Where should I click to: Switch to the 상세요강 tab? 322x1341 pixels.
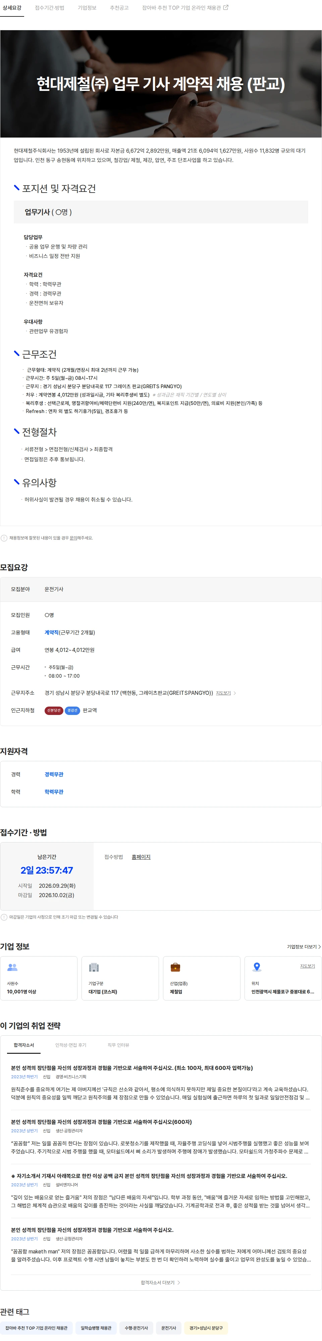click(12, 8)
